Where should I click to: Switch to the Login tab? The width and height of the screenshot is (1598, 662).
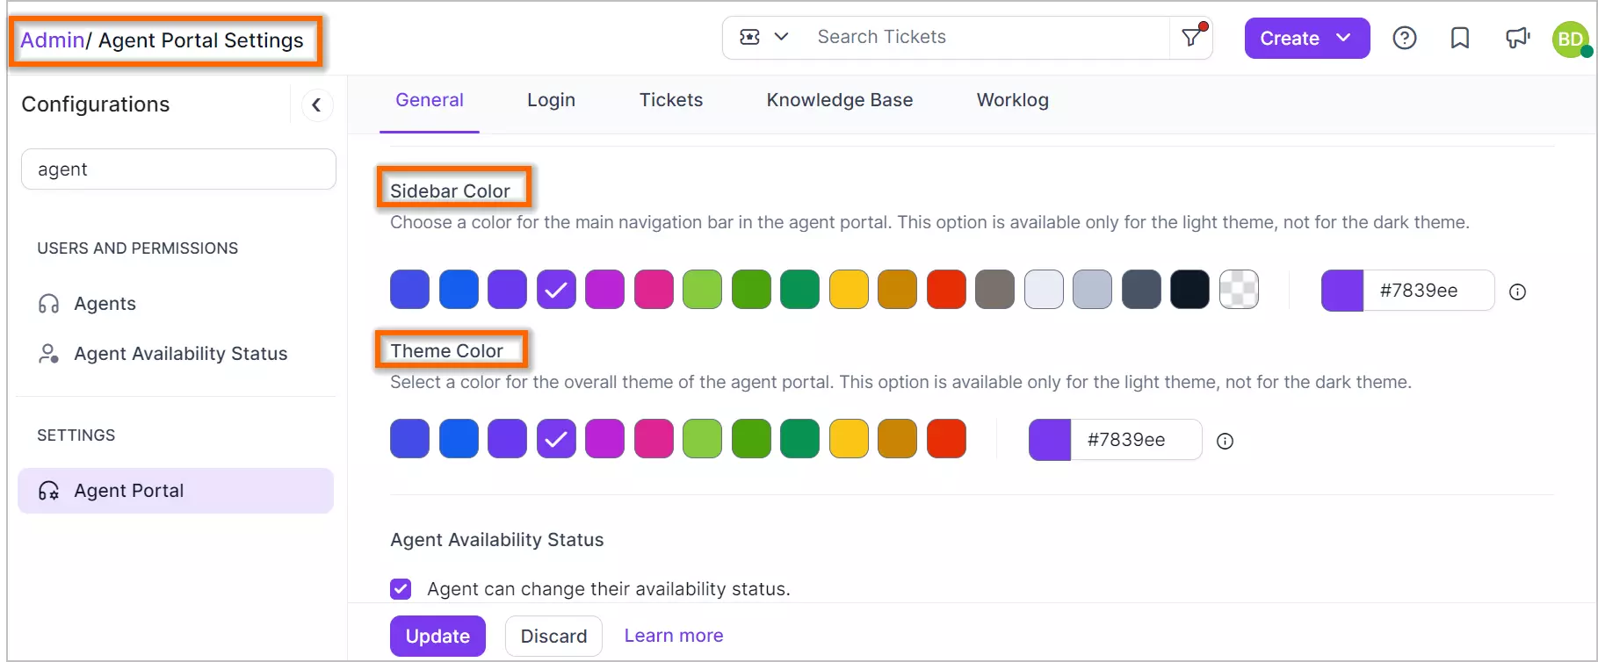(x=551, y=100)
